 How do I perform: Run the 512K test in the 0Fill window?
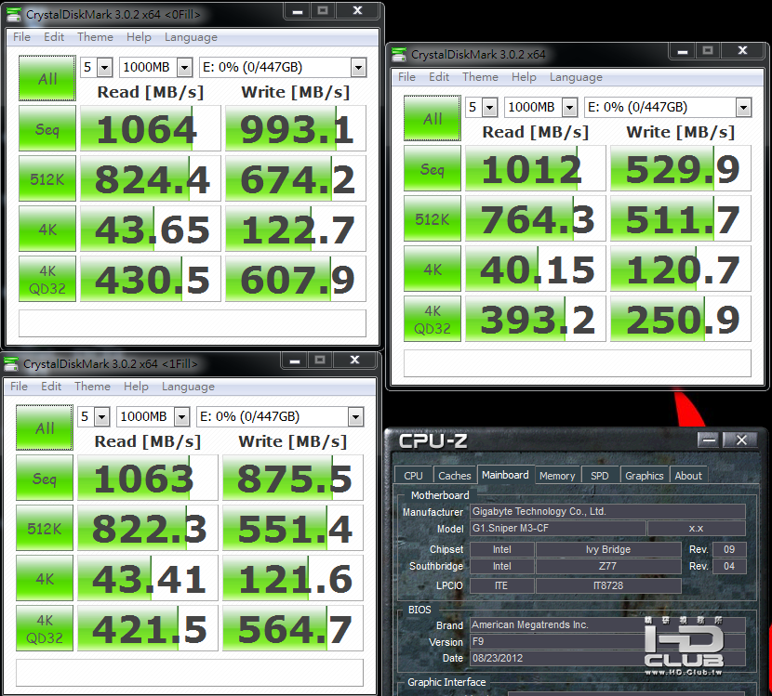[x=47, y=178]
